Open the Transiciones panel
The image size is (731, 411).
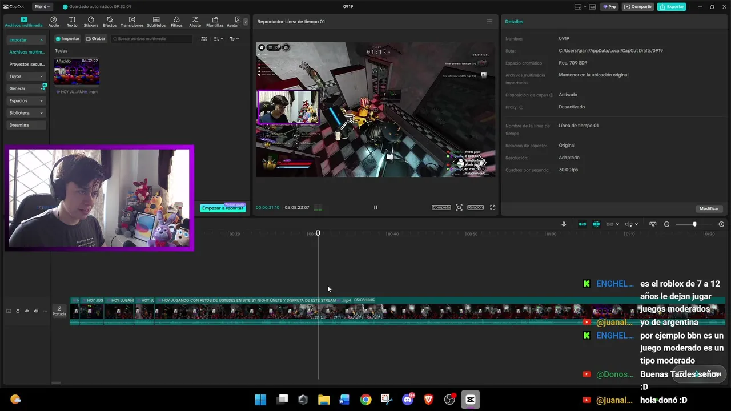(132, 22)
